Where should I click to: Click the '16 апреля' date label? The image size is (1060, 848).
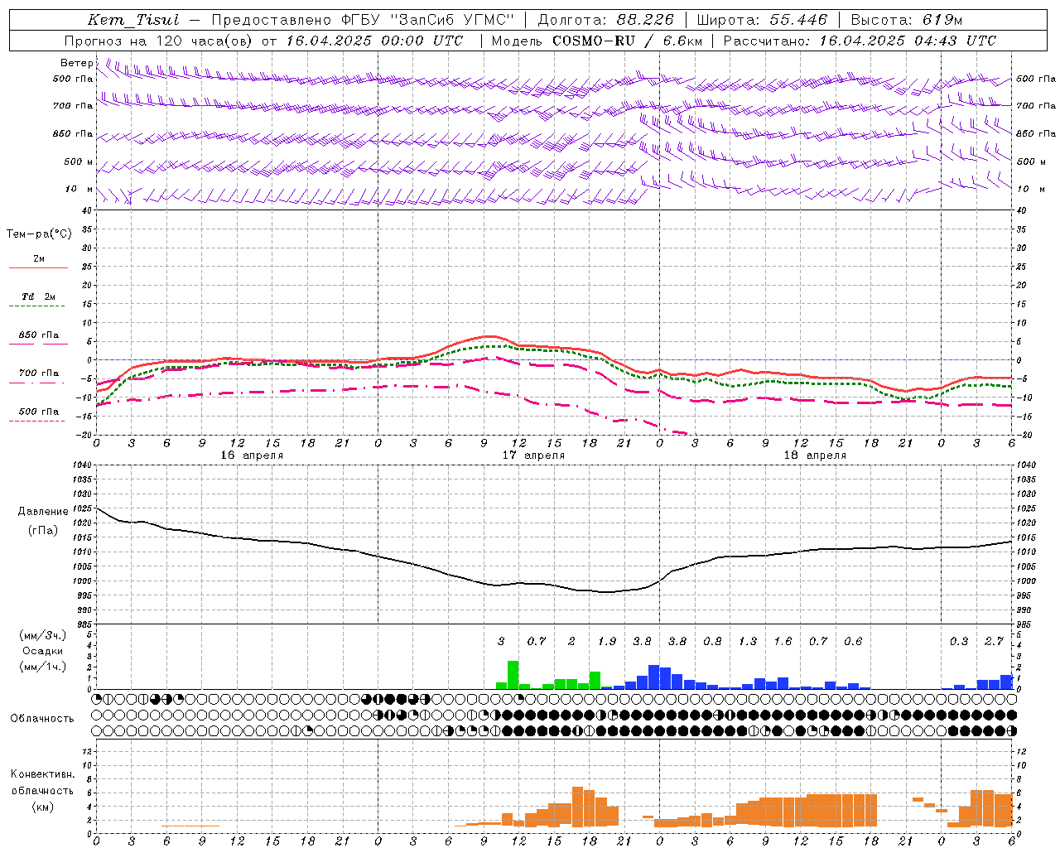click(x=252, y=455)
